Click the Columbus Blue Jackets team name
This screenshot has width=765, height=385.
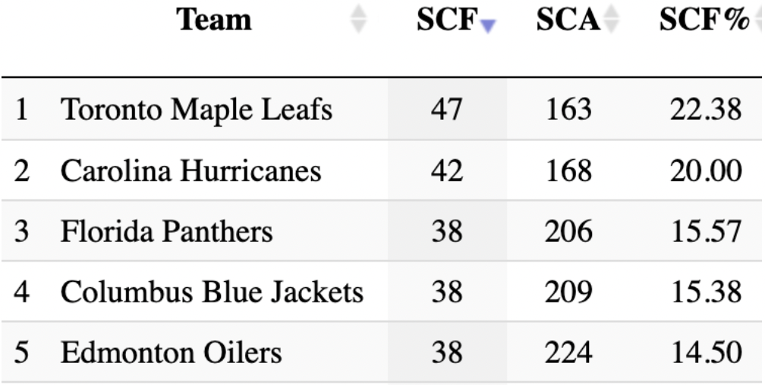click(212, 292)
